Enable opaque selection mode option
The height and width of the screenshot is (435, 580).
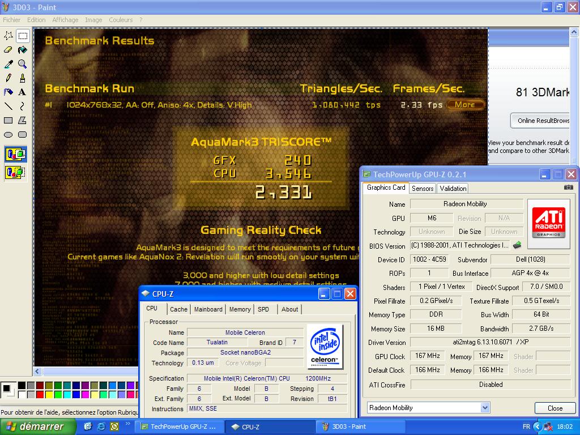point(15,154)
